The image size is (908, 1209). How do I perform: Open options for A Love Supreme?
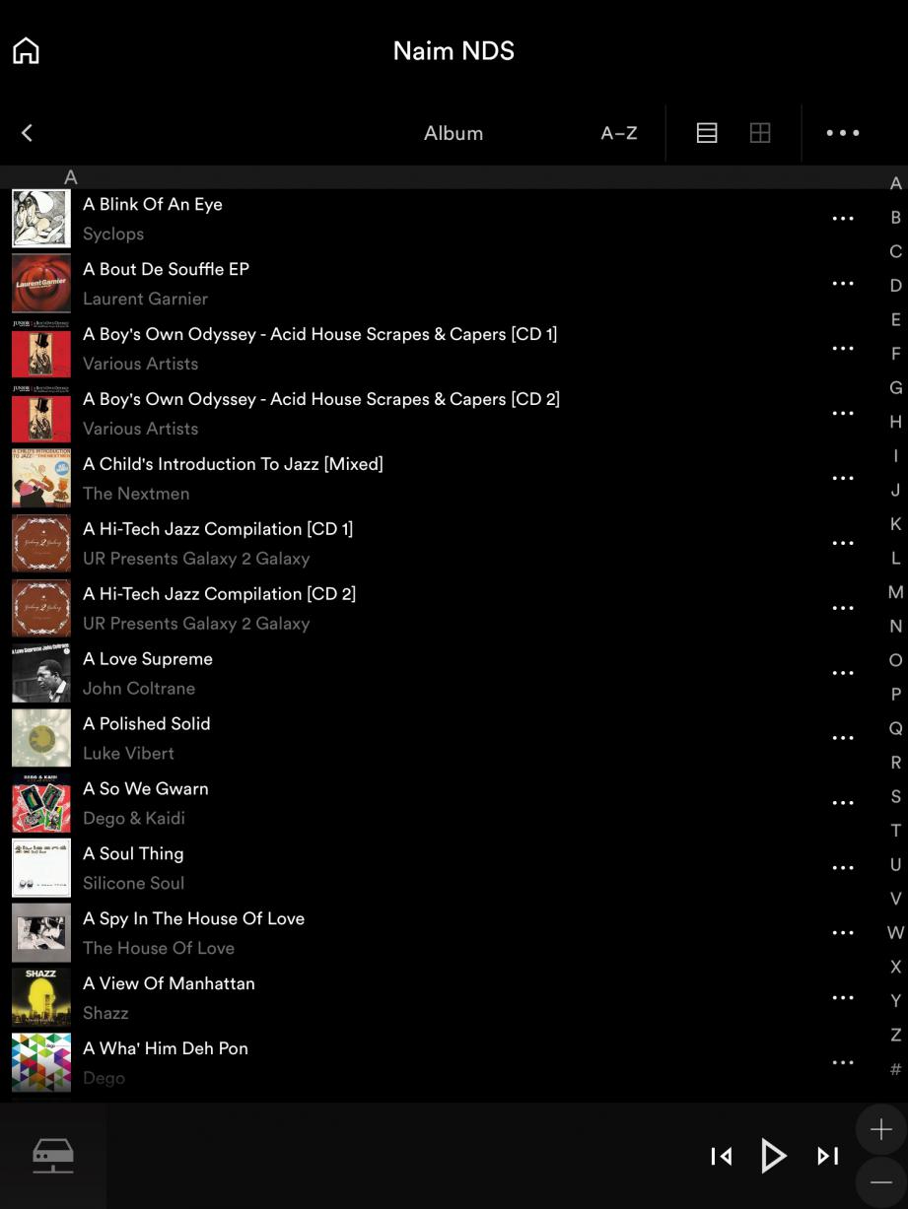point(843,673)
